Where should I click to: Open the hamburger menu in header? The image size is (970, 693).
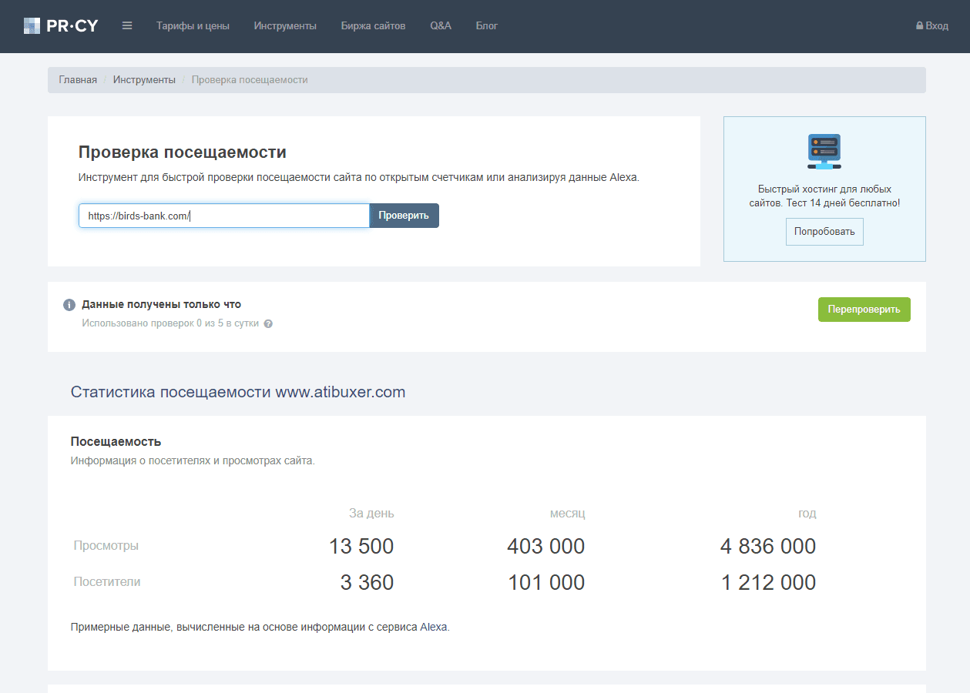coord(127,25)
